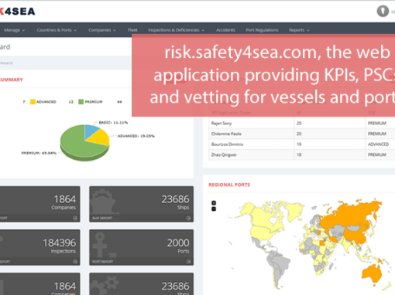Click Bourtzos Dimitris table row name
395x295 pixels.
(x=227, y=144)
